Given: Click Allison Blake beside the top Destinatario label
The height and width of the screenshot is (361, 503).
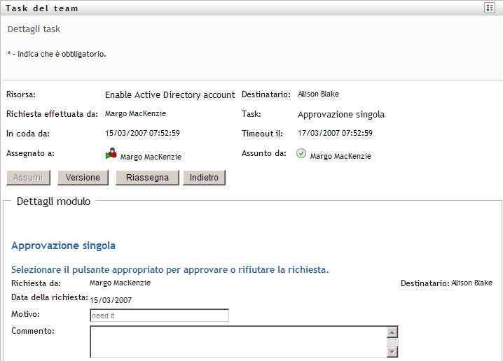Looking at the screenshot, I should [318, 94].
